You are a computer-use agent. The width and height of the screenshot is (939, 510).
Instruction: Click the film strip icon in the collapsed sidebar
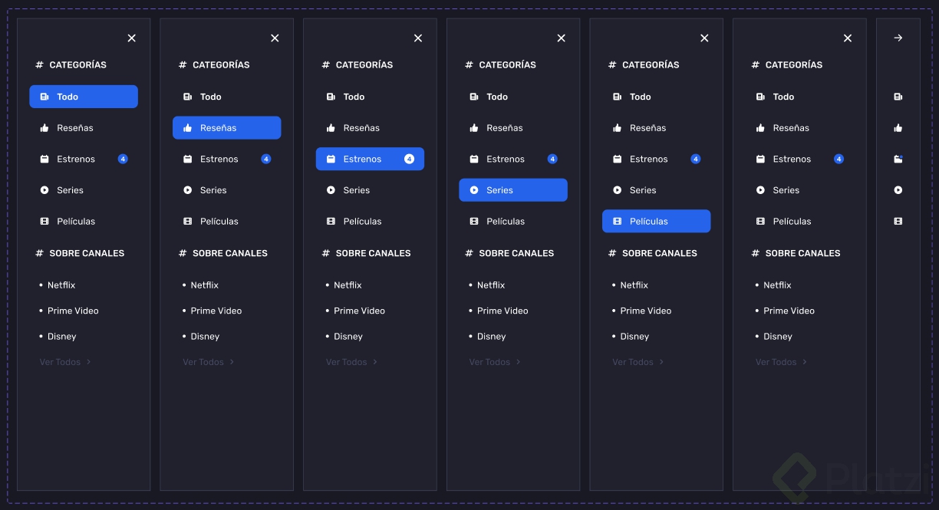(898, 222)
